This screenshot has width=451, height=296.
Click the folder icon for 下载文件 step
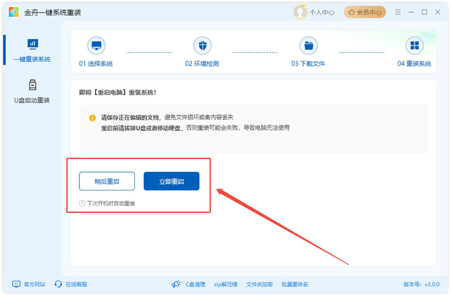click(309, 45)
